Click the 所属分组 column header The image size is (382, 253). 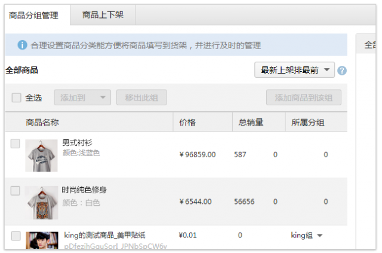pos(307,123)
